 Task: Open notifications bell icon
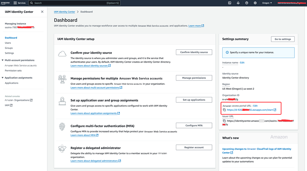pos(238,3)
